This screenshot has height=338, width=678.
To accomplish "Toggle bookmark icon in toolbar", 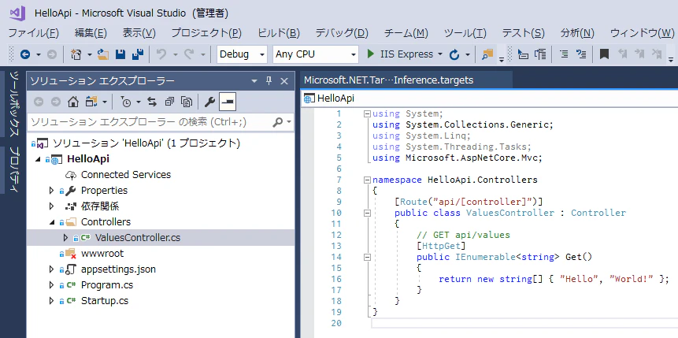I will click(x=604, y=54).
